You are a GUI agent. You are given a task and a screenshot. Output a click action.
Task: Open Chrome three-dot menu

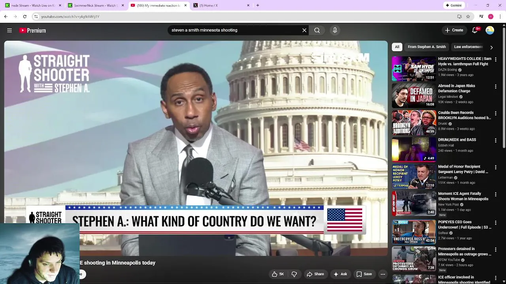[x=500, y=17]
